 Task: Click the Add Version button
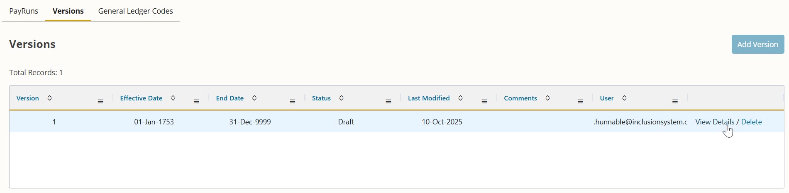click(758, 44)
